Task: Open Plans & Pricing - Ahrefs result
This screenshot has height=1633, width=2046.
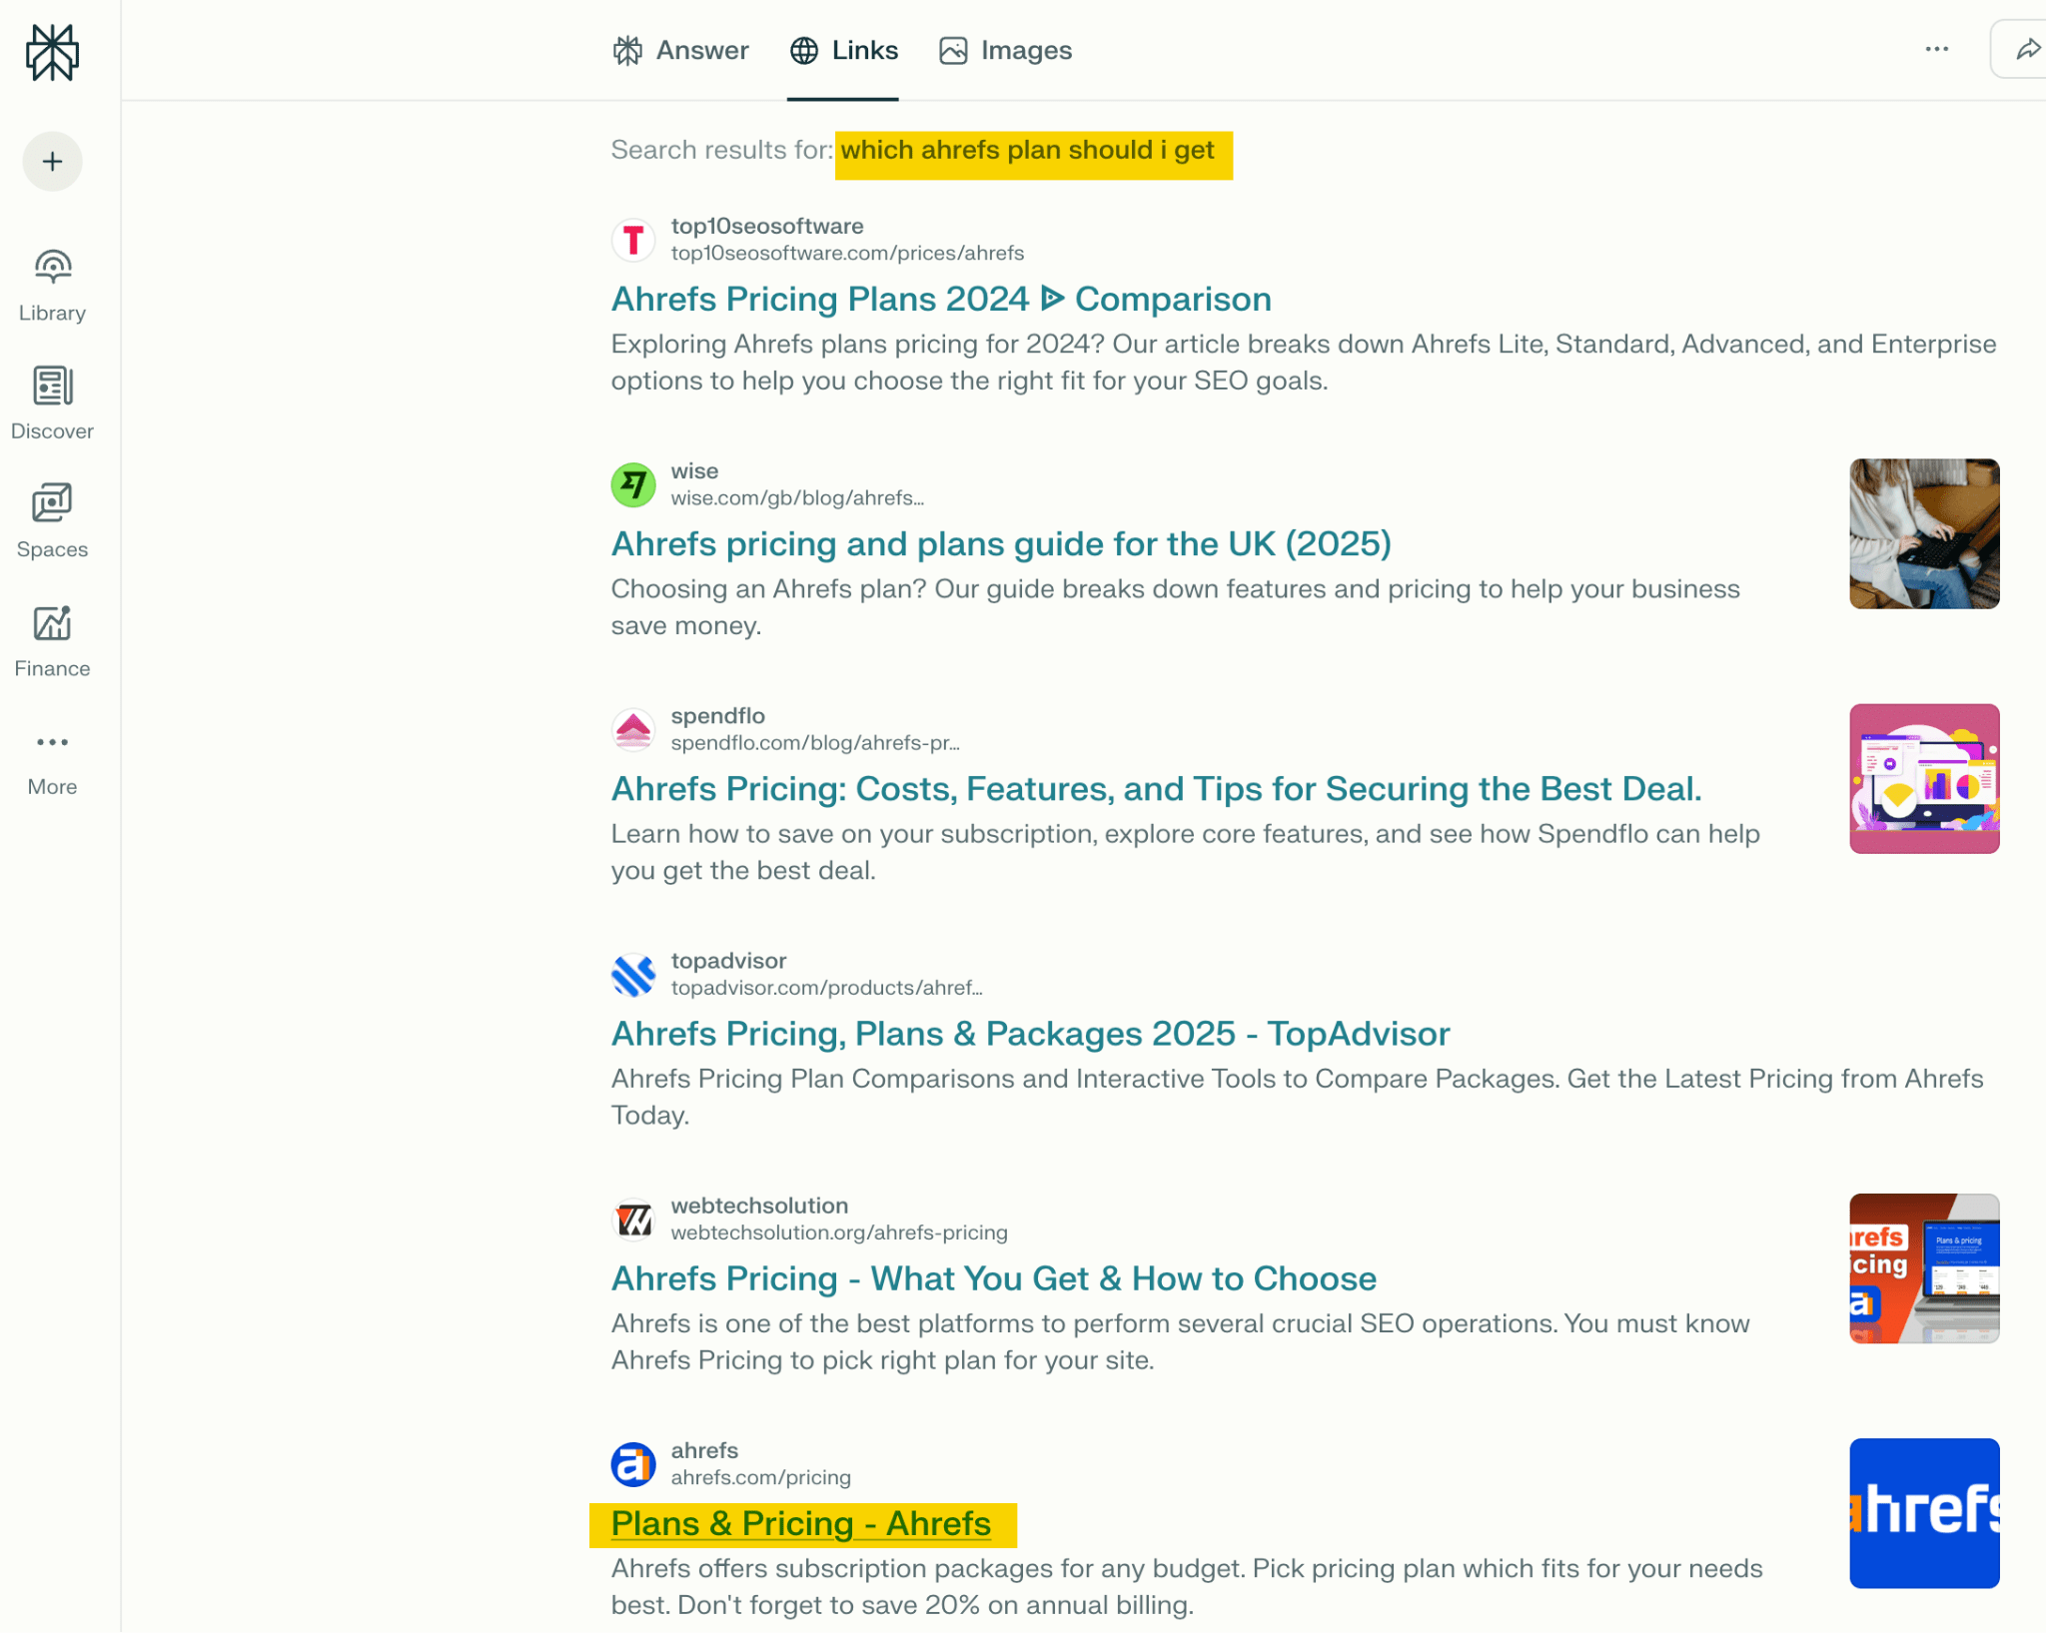Action: click(799, 1523)
